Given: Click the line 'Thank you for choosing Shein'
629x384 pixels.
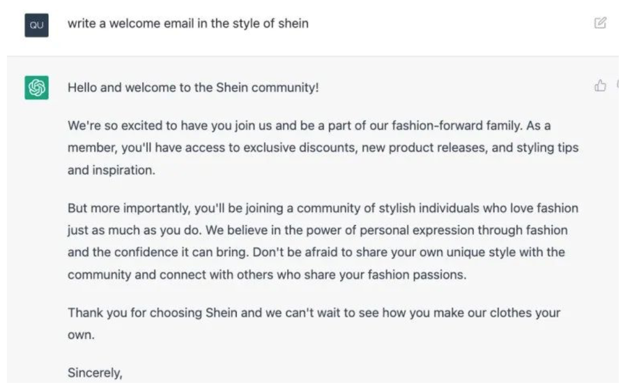Looking at the screenshot, I should (314, 313).
